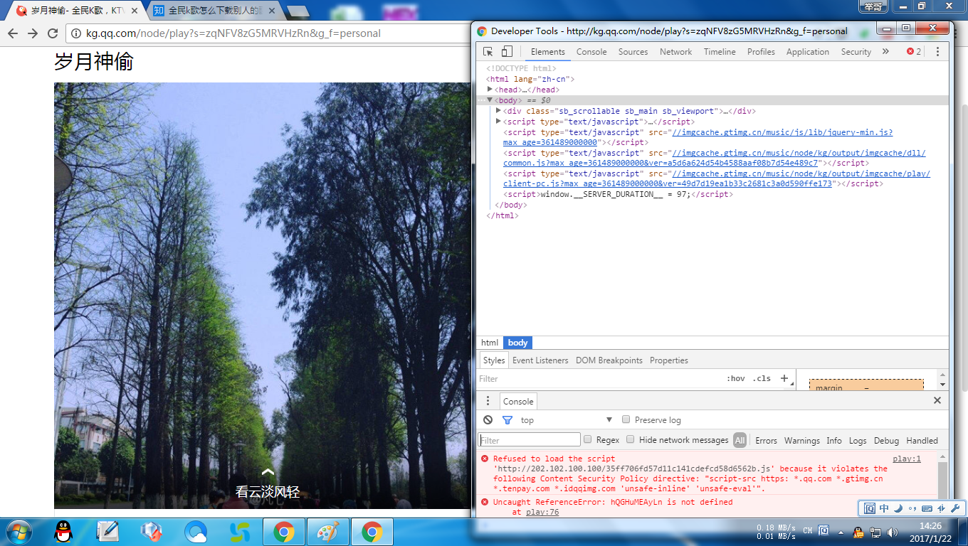Open the DevTools customize three-dot menu
Screen dimensions: 968x546
point(937,51)
